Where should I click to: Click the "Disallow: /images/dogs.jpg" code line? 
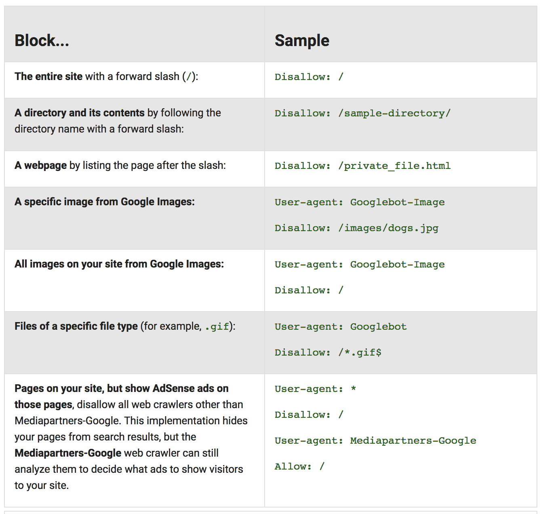(356, 228)
